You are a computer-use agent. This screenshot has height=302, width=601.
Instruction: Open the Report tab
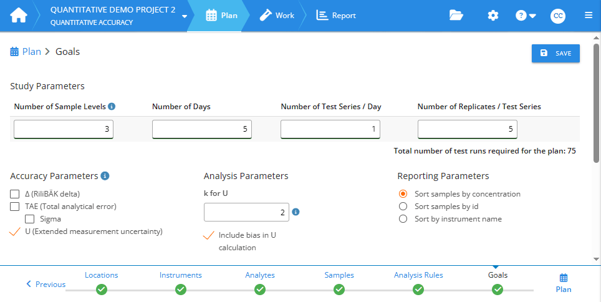click(x=336, y=16)
